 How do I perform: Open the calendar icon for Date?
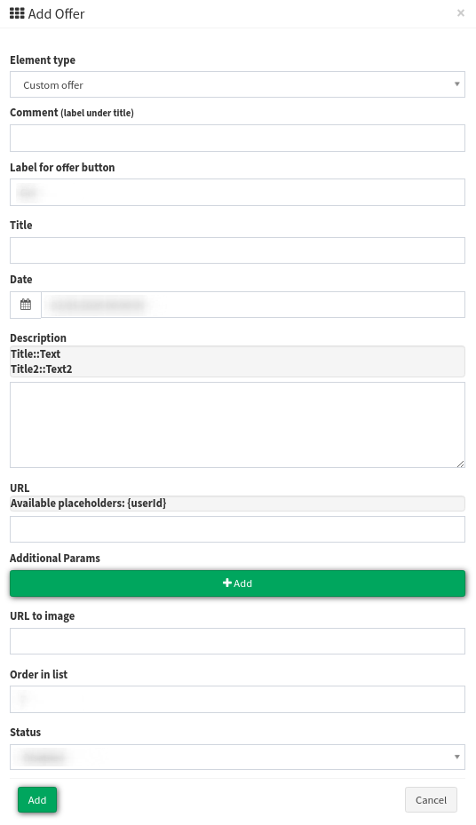coord(25,305)
